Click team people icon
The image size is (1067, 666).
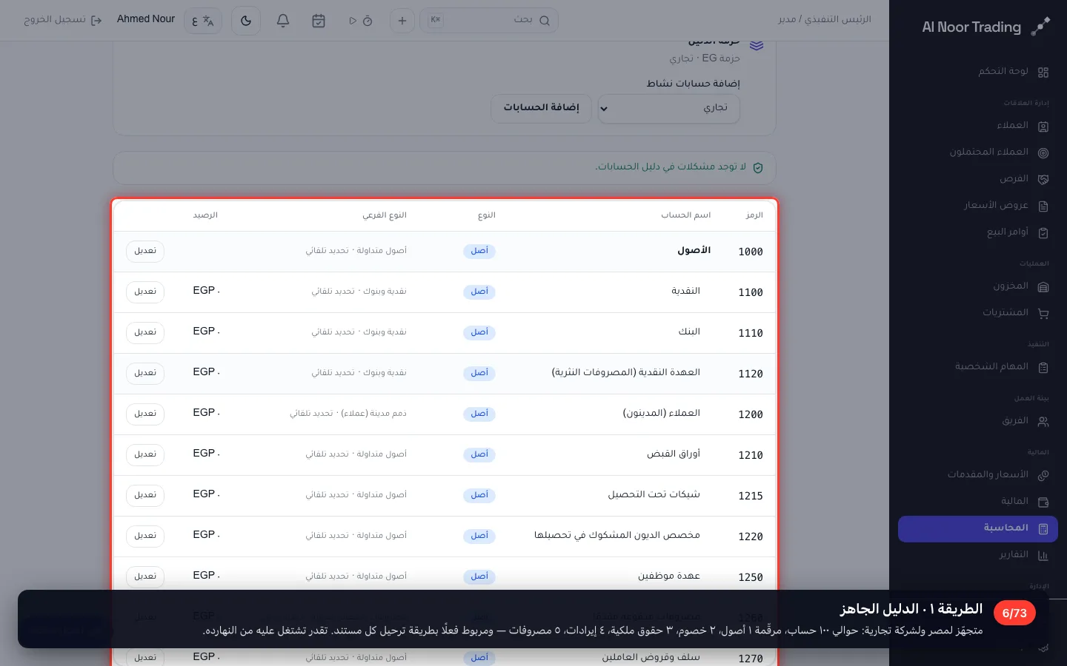1043,422
